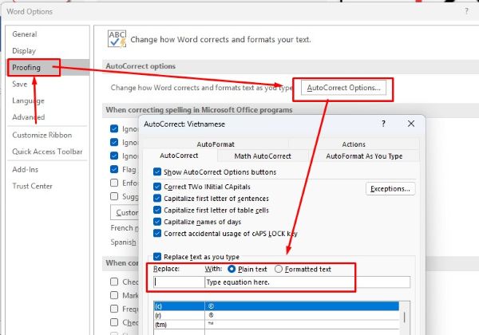Open the Proofing category
This screenshot has width=479, height=335.
26,68
